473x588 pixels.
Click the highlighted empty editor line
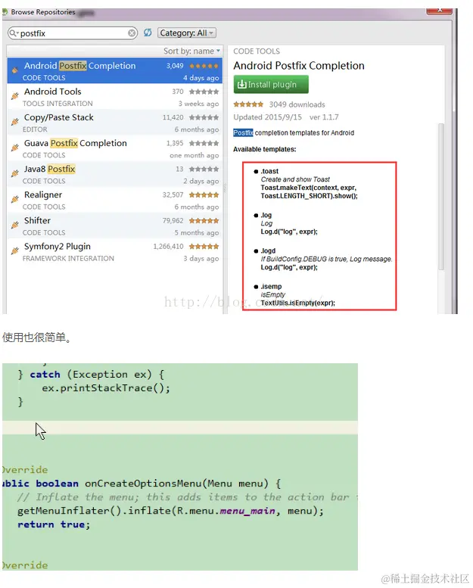(x=180, y=428)
